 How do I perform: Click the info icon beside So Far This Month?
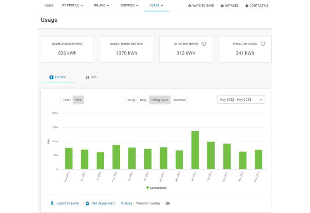click(204, 44)
